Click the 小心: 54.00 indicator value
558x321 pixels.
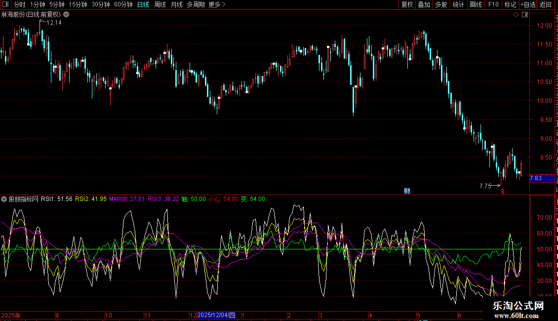click(x=223, y=199)
